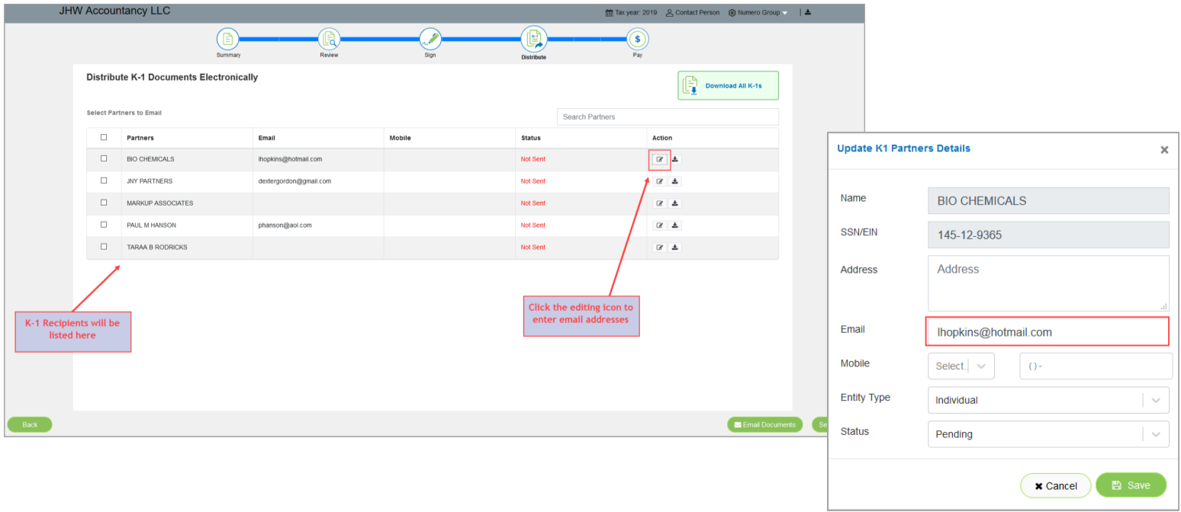Click JHW Accountancy LLC title

(114, 11)
